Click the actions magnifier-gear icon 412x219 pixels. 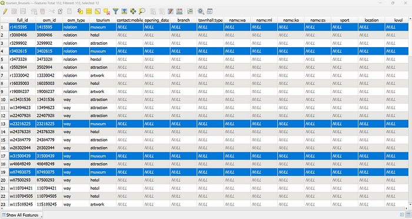201,11
